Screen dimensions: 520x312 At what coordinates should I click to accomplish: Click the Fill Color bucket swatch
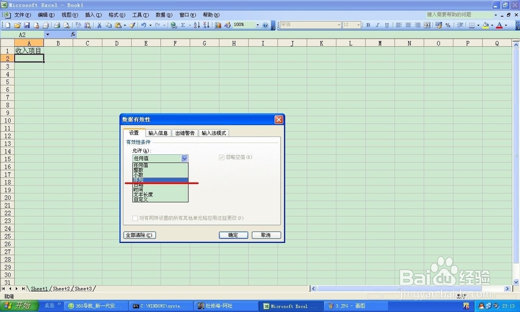pos(486,25)
